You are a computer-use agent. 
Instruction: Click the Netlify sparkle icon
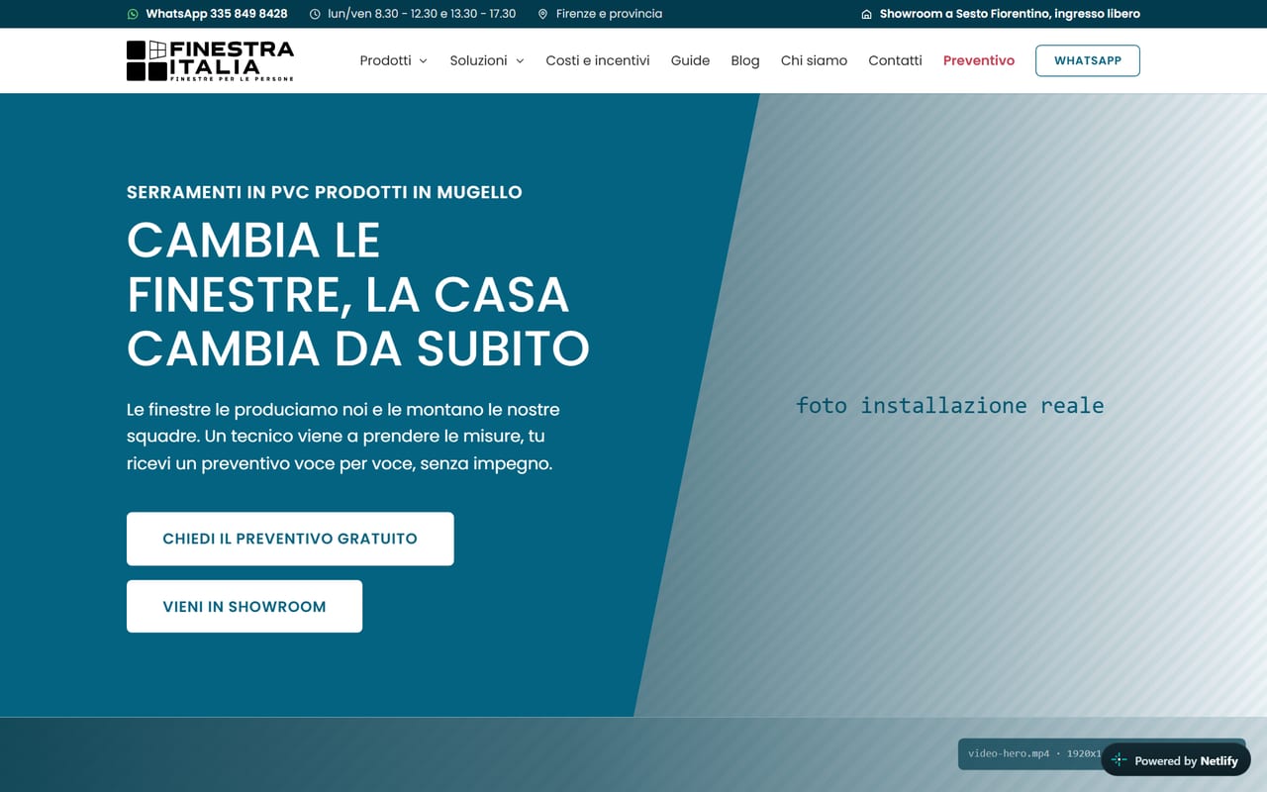point(1119,760)
